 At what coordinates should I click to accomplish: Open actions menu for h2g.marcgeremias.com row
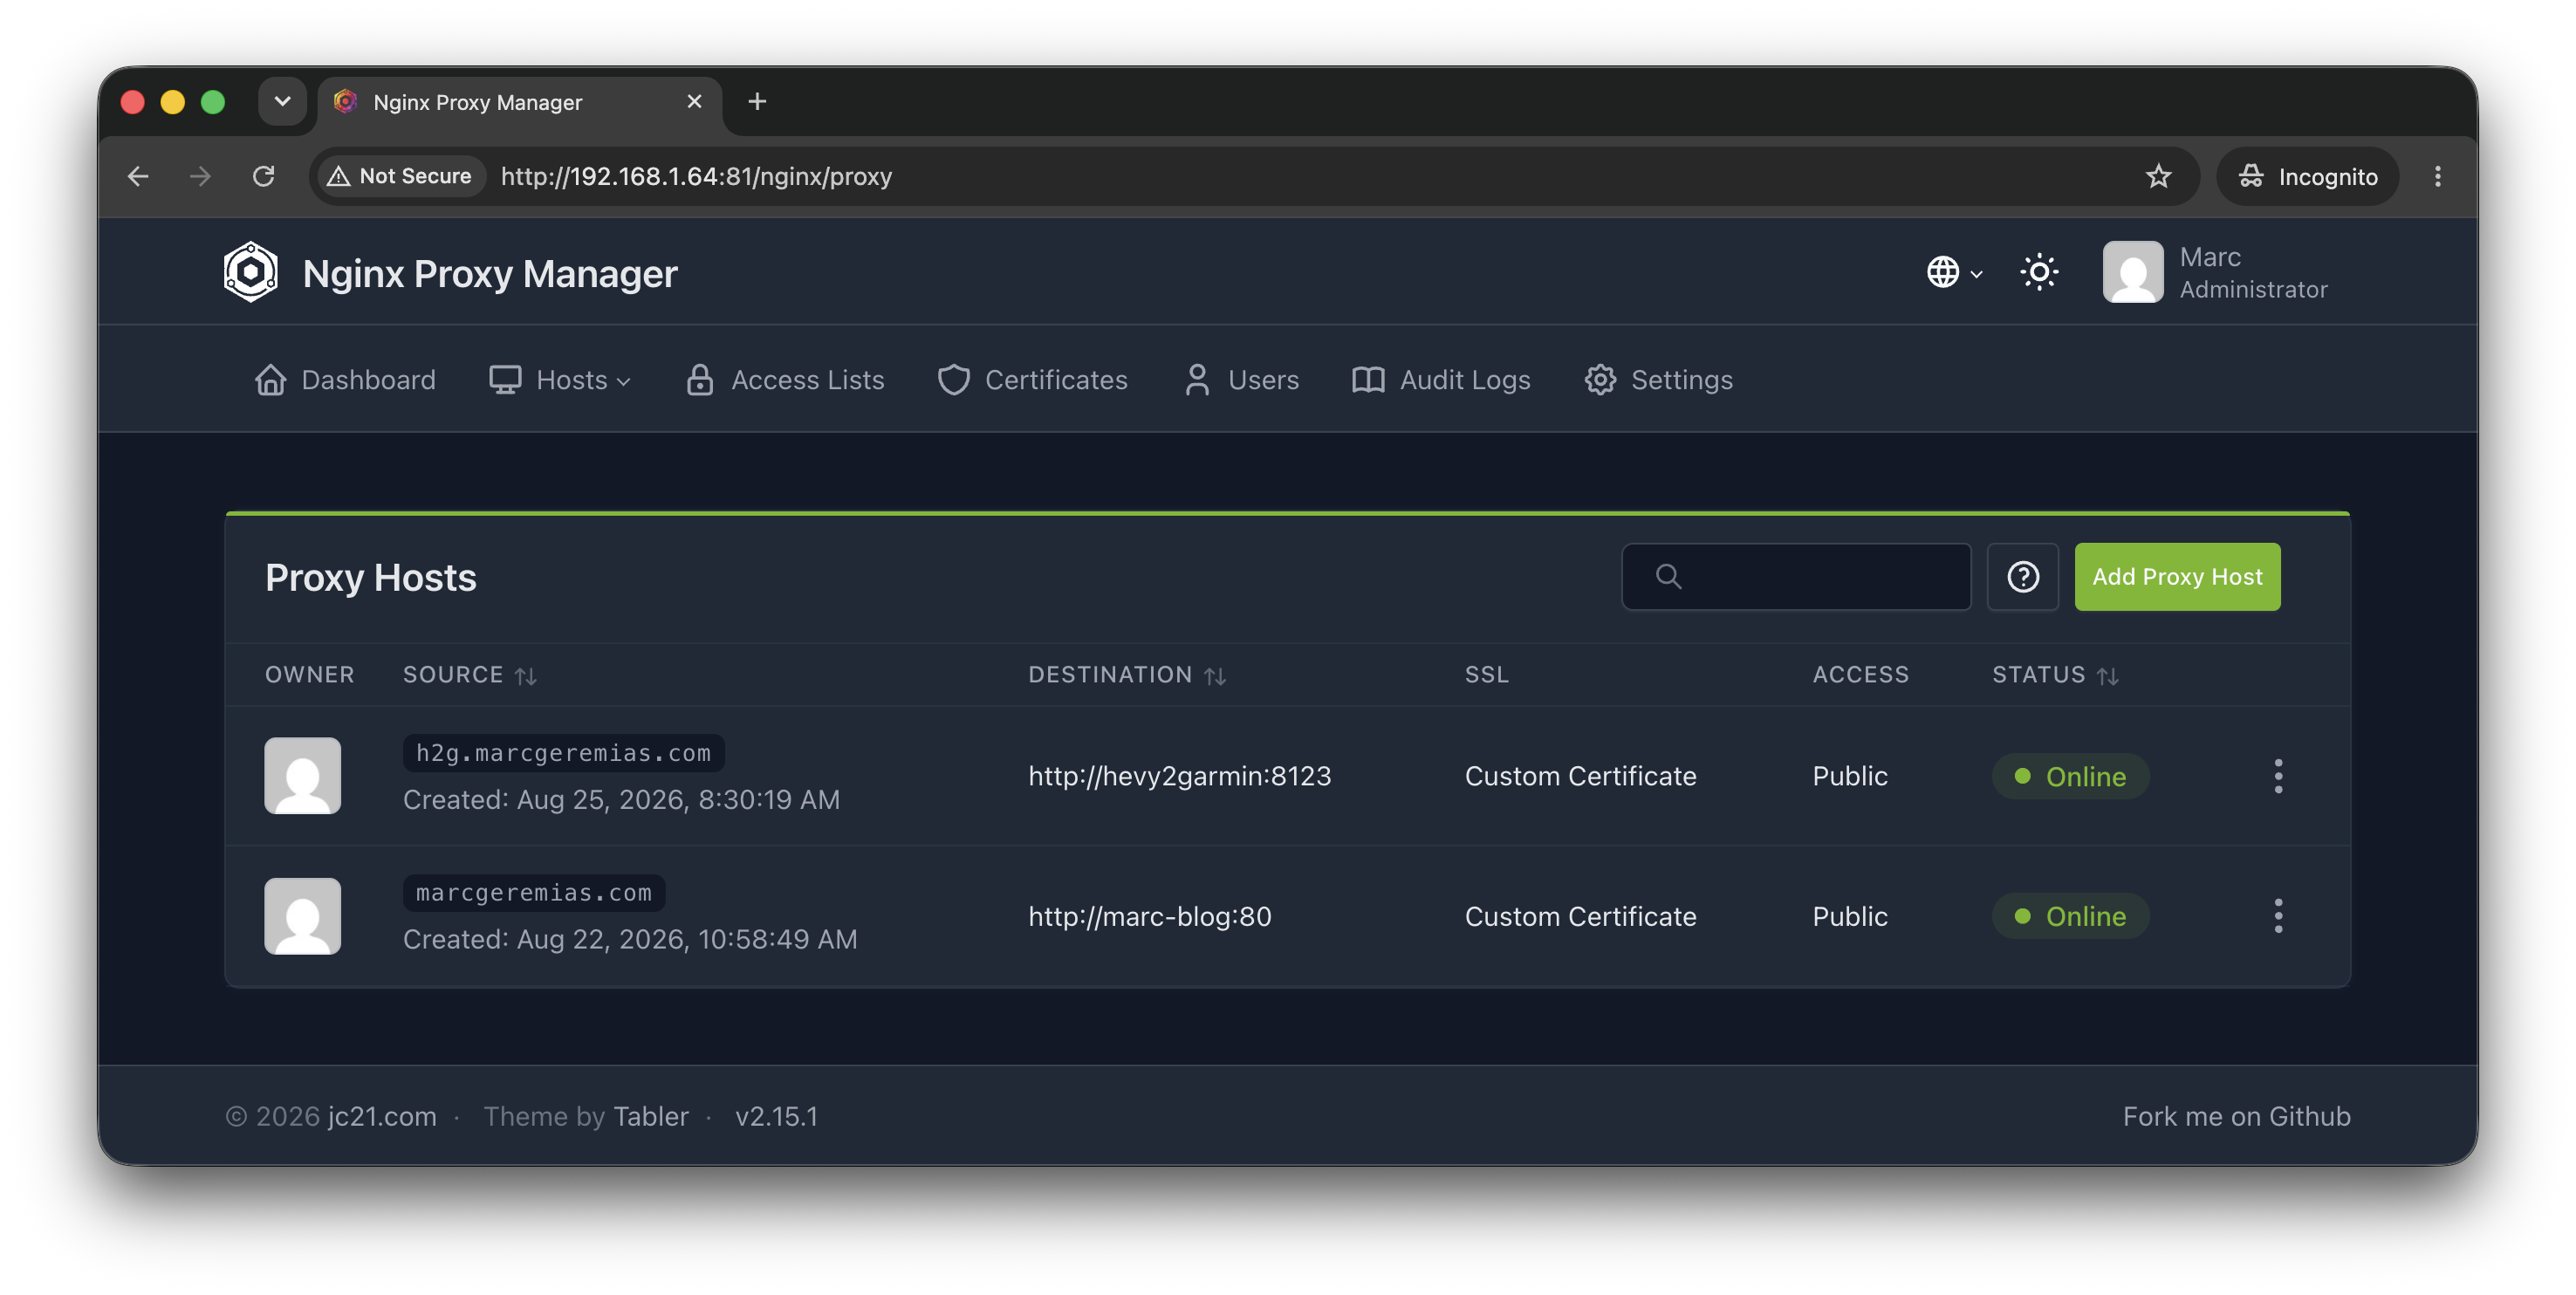click(x=2277, y=776)
